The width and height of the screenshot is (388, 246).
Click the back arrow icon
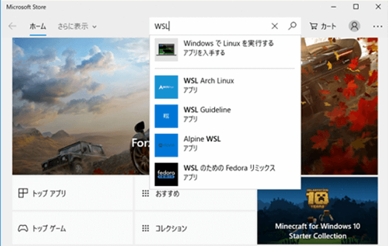point(12,26)
